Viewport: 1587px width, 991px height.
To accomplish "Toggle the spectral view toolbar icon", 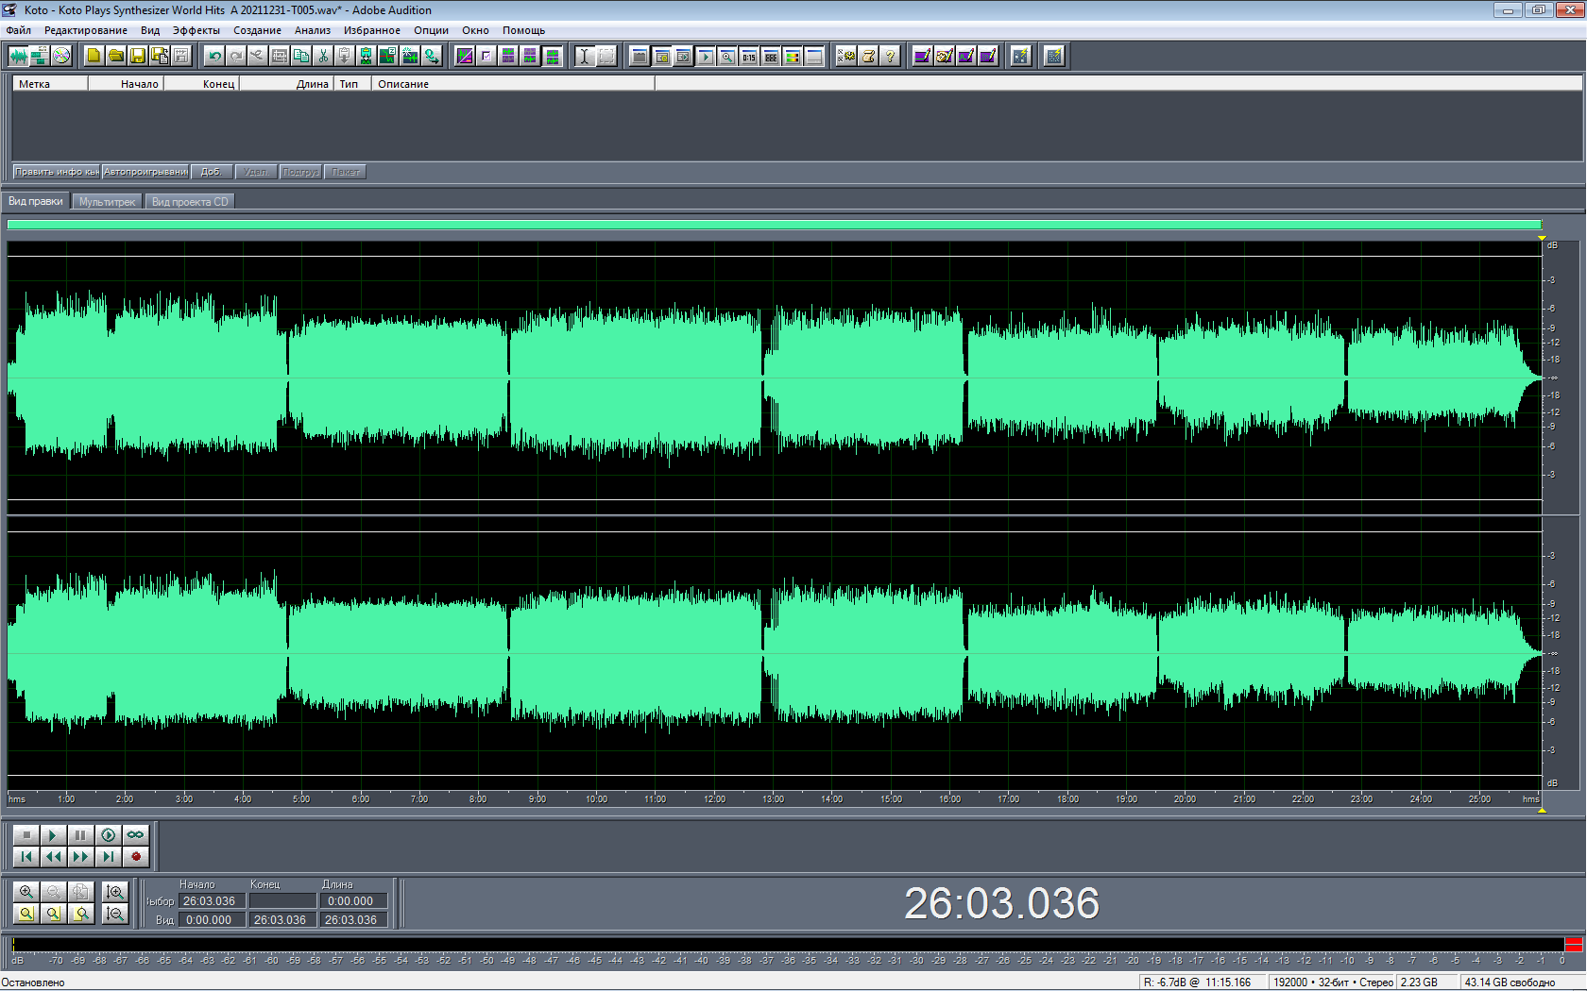I will tap(465, 56).
